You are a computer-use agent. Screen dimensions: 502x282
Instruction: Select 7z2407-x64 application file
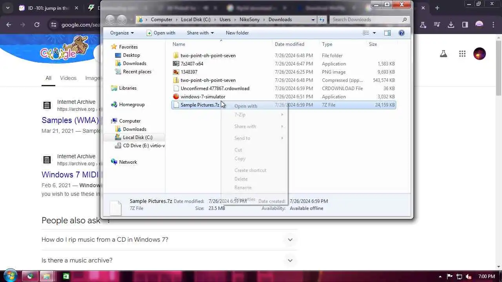(x=284, y=64)
